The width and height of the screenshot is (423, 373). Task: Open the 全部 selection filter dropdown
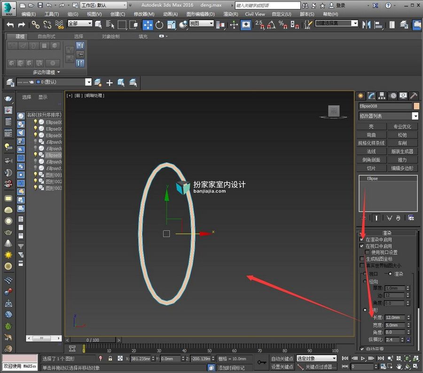click(80, 24)
